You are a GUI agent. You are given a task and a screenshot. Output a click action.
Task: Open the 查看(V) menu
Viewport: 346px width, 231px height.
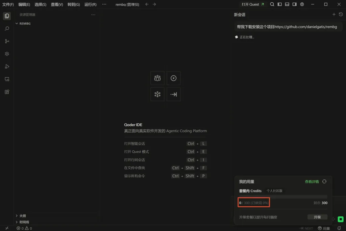[x=57, y=4]
